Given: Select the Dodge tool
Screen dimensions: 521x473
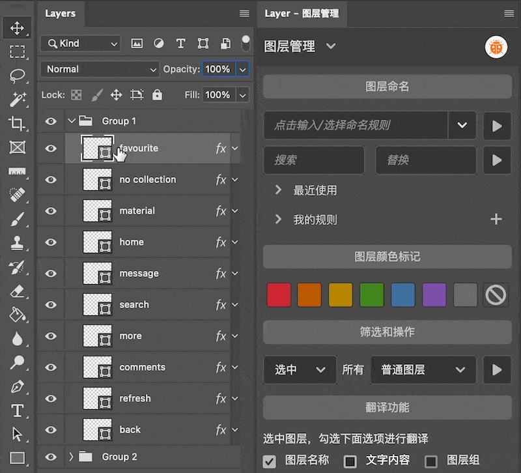Looking at the screenshot, I should point(17,363).
